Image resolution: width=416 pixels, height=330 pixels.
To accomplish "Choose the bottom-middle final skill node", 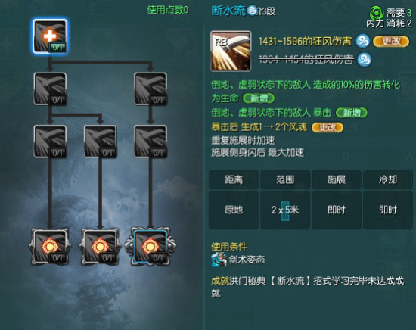I will 101,247.
